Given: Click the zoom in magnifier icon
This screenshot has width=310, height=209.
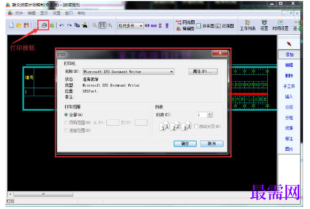Looking at the screenshot, I should click(x=110, y=25).
